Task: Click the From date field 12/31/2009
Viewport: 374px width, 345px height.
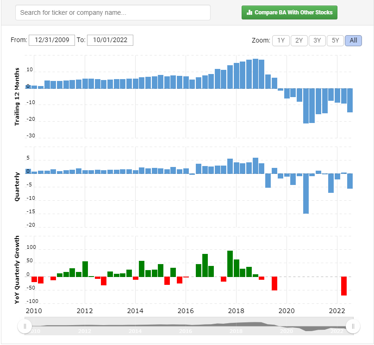Action: click(52, 40)
